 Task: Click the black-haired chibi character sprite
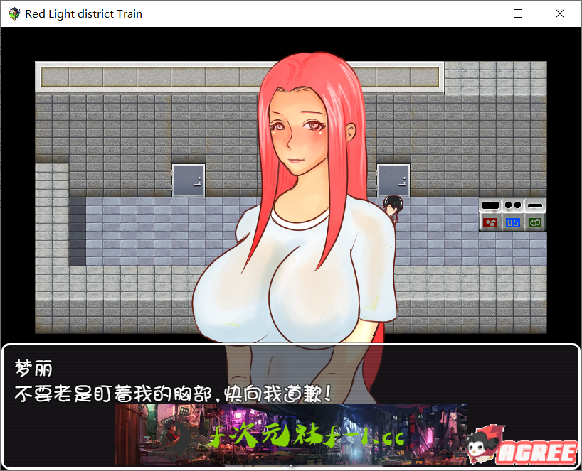(391, 210)
